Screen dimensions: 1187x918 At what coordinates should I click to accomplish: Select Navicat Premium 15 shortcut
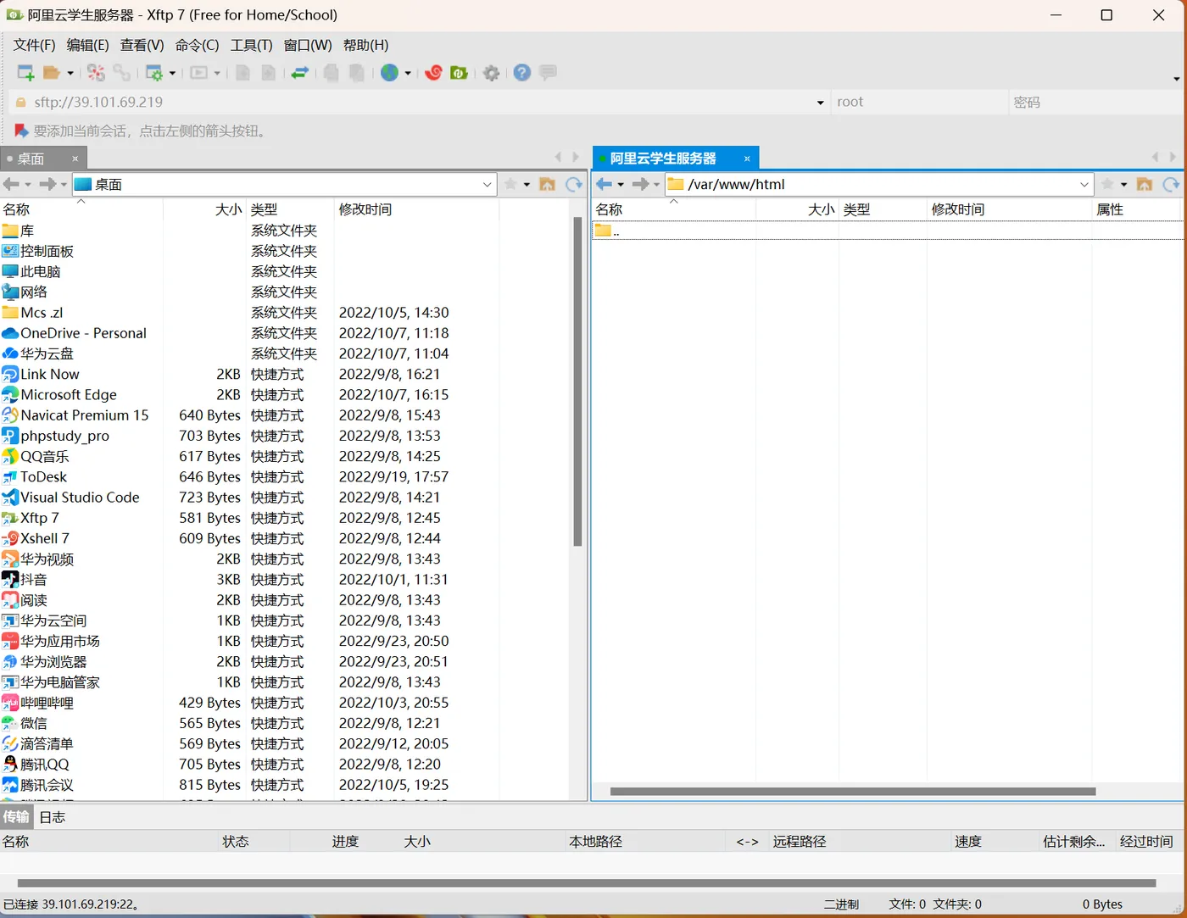pos(84,415)
